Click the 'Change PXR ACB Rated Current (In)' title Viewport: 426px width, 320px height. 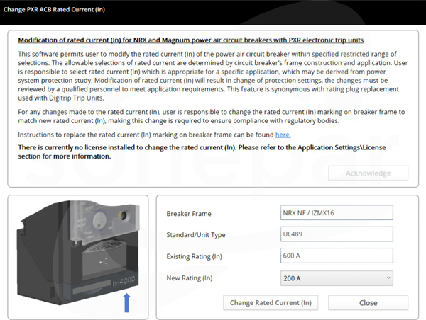pos(54,9)
